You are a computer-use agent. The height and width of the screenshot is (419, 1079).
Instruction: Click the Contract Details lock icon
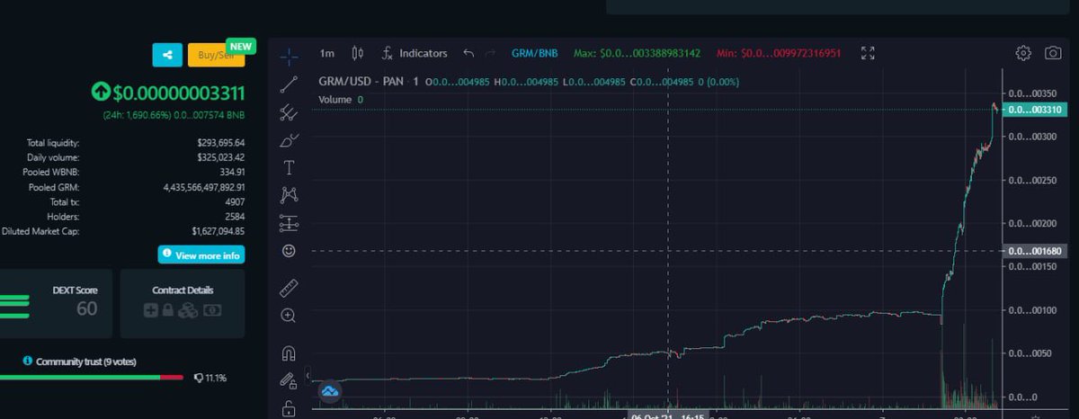click(167, 310)
